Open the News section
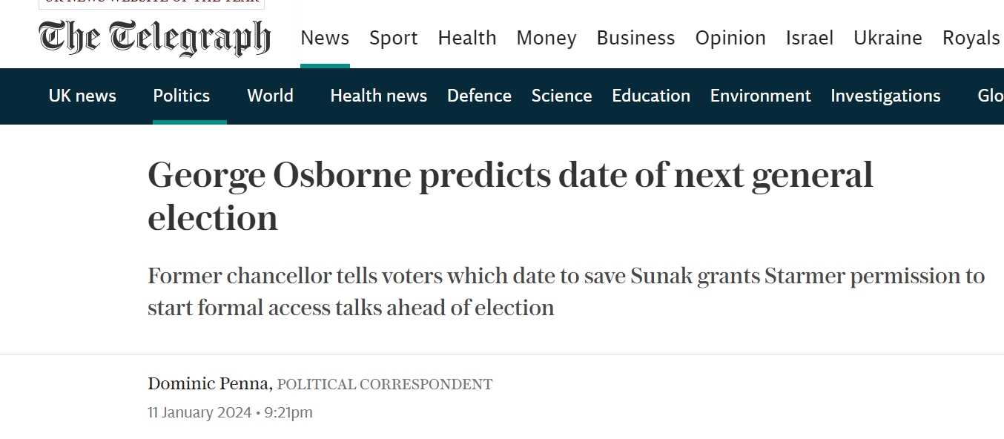The height and width of the screenshot is (439, 1004). (325, 38)
